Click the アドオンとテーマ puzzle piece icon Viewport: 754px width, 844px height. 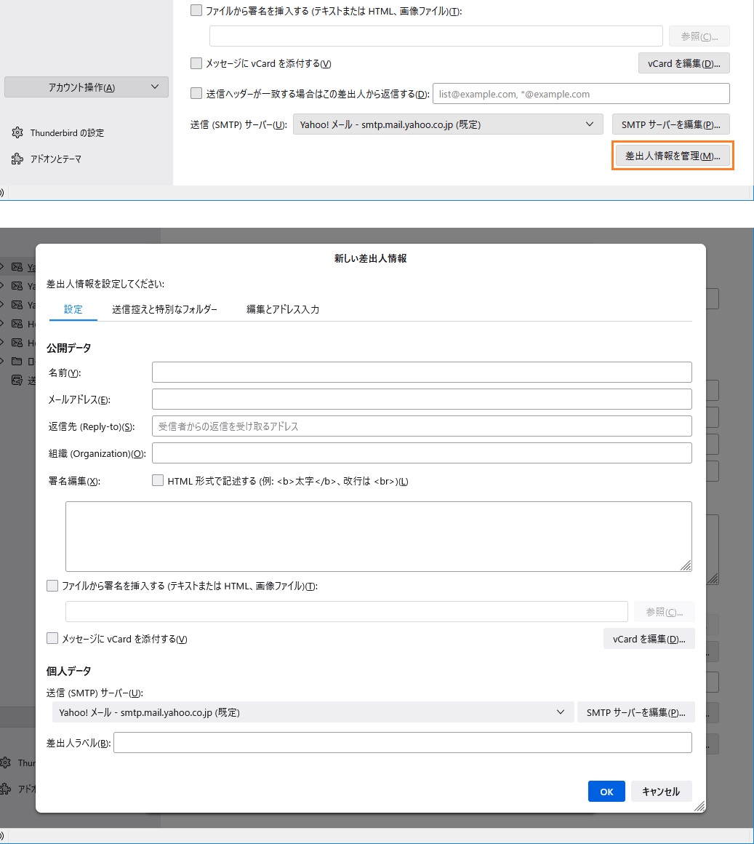tap(17, 159)
